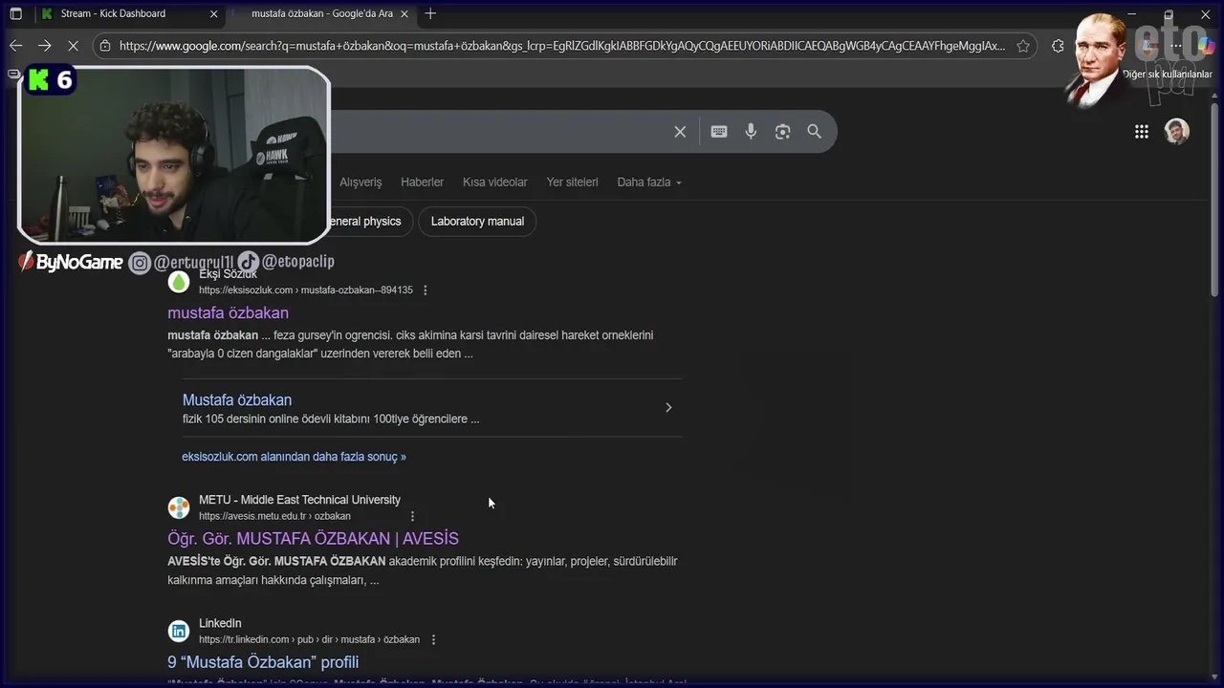Expand Mustafa özbakan sitelink chevron
This screenshot has height=688, width=1224.
click(x=668, y=408)
